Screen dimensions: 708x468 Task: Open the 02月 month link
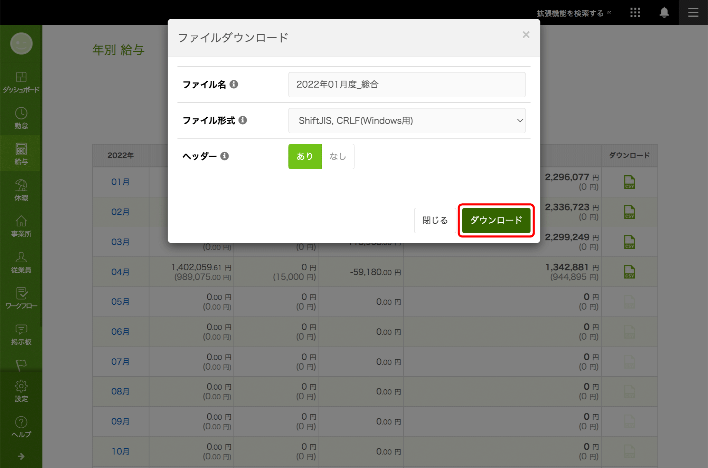coord(120,212)
